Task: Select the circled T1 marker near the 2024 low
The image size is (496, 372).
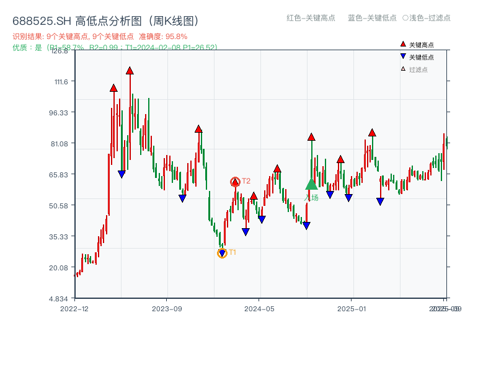Action: [x=221, y=252]
